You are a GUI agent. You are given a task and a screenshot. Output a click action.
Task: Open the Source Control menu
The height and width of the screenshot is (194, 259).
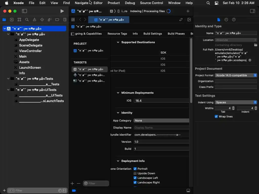point(152,3)
